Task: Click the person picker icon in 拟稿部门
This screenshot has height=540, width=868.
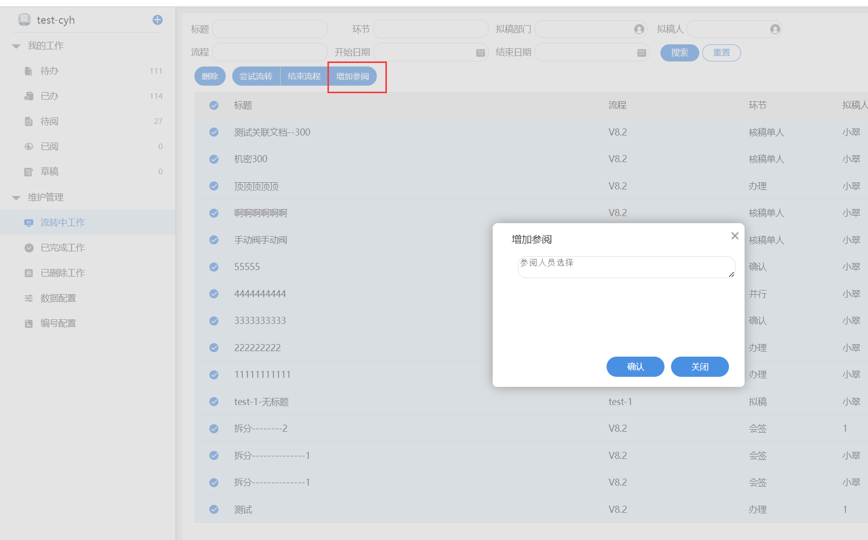Action: click(639, 29)
